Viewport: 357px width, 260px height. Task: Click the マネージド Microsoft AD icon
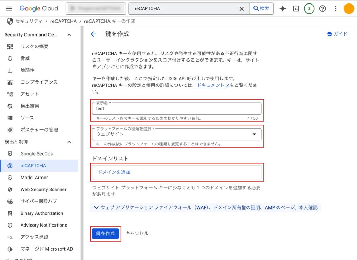pyautogui.click(x=10, y=249)
